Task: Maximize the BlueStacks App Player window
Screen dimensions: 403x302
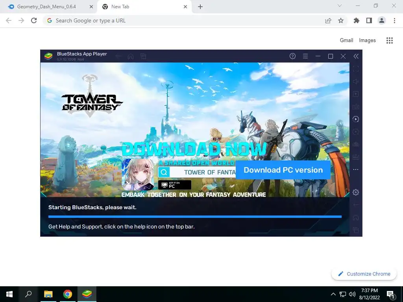Action: click(x=331, y=56)
